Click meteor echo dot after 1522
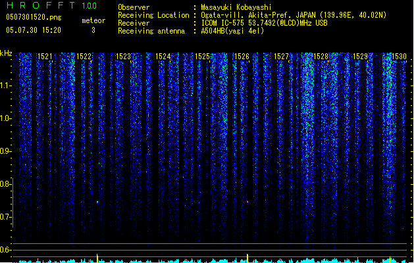Viewport: 414px width, 263px height. point(97,202)
